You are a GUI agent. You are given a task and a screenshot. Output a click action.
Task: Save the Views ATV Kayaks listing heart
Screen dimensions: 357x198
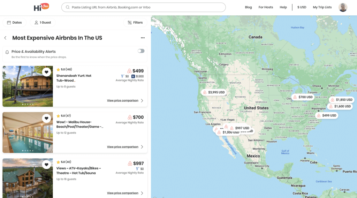coord(46,165)
